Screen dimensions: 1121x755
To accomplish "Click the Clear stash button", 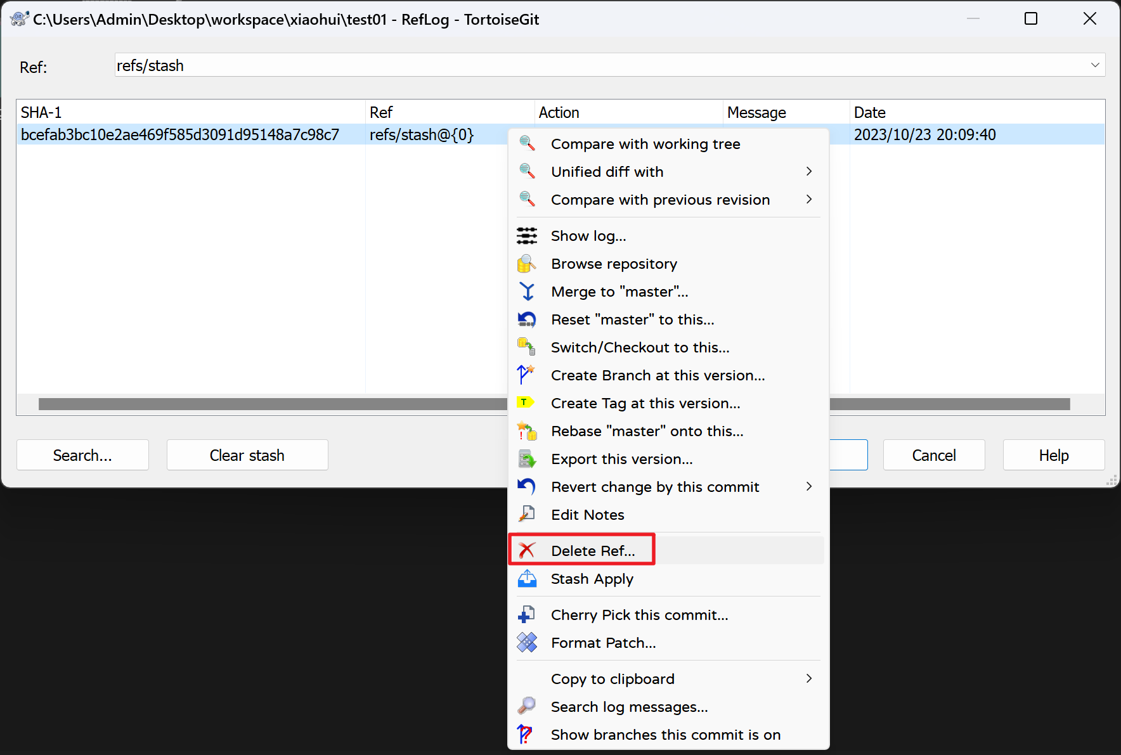I will tap(247, 455).
